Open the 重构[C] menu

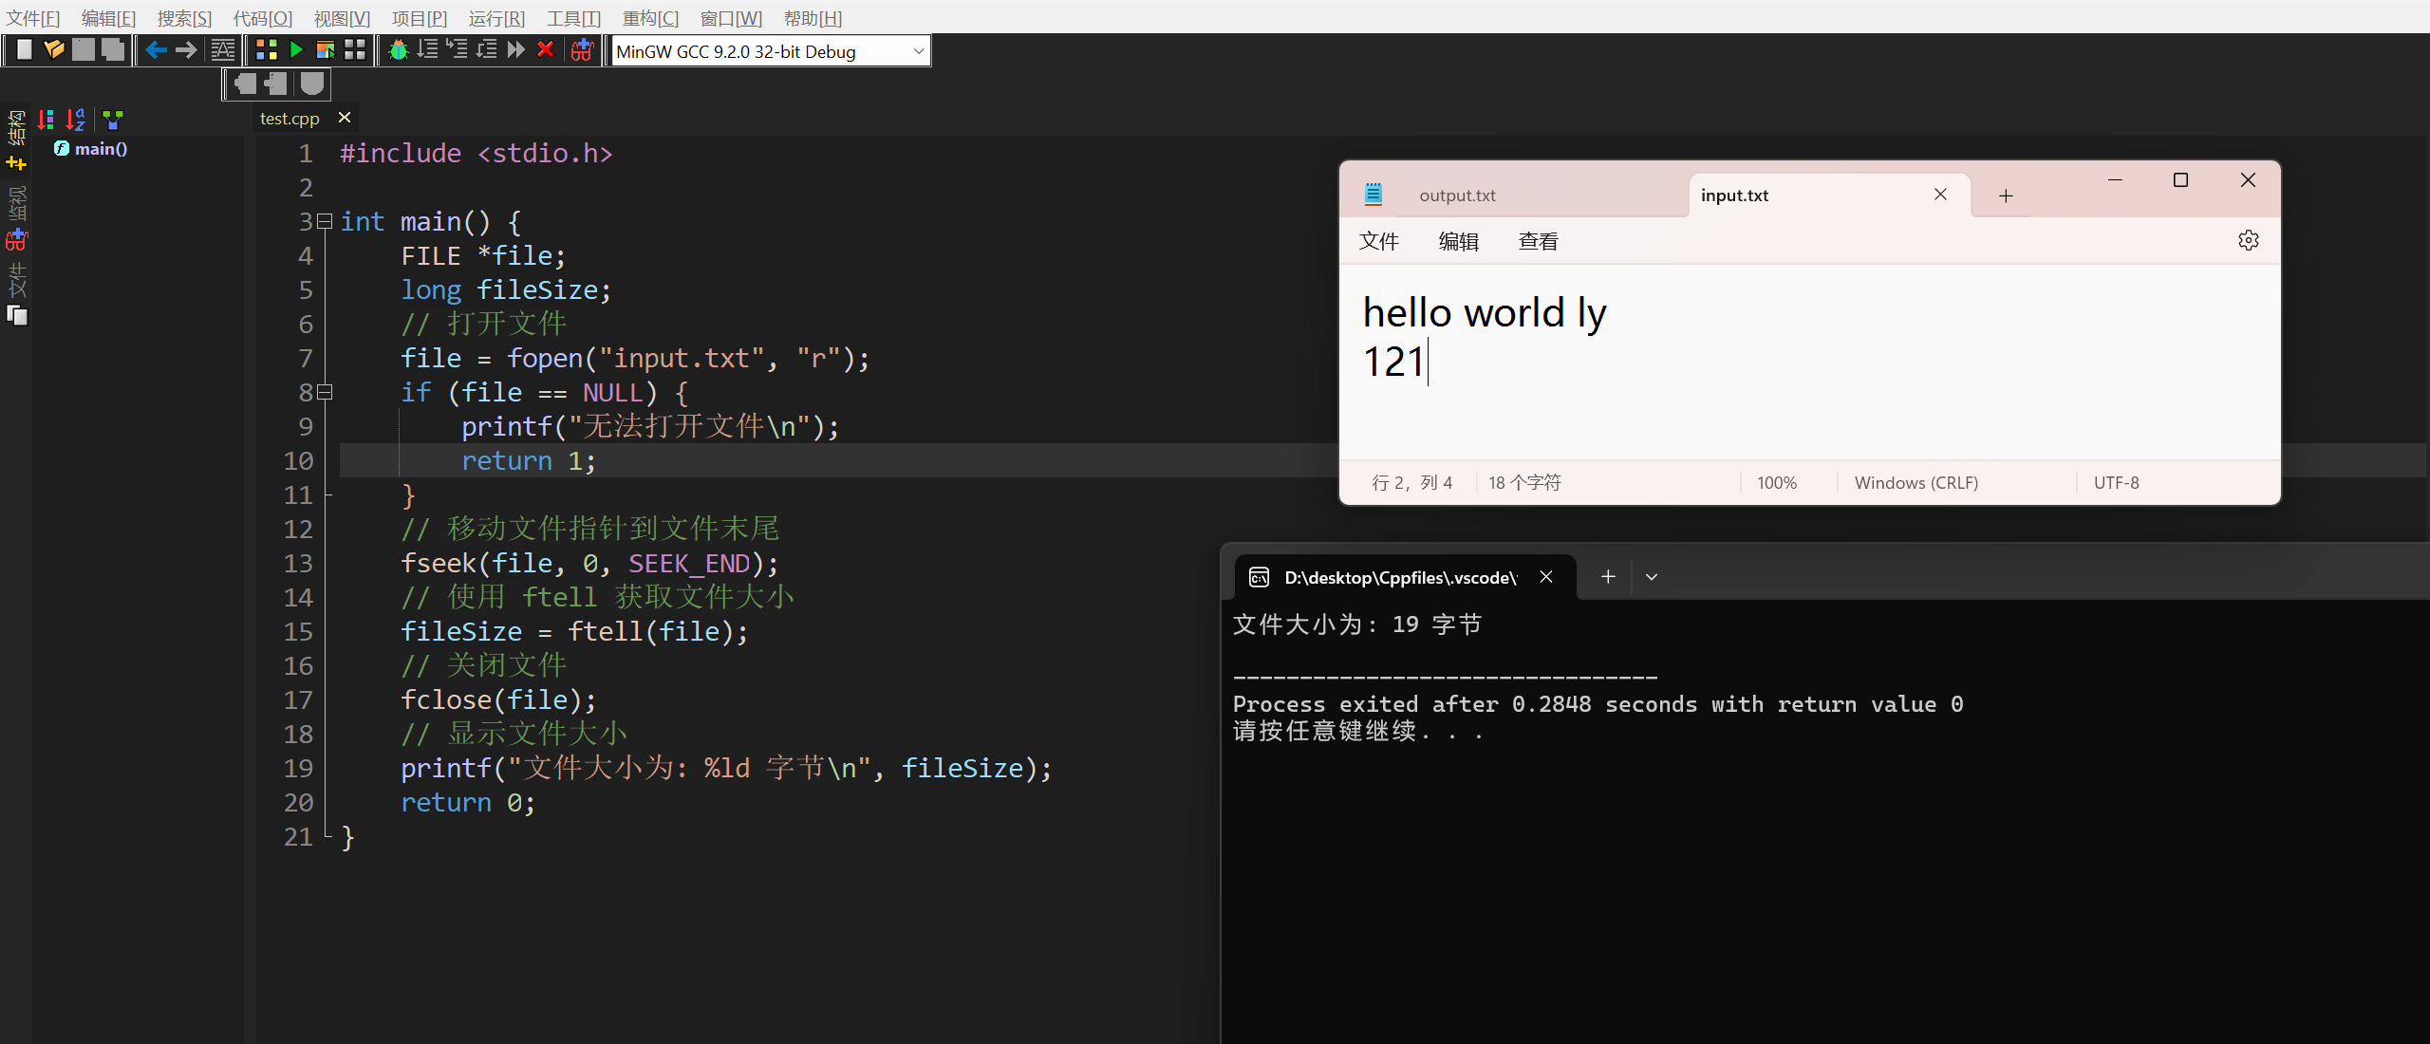point(650,18)
